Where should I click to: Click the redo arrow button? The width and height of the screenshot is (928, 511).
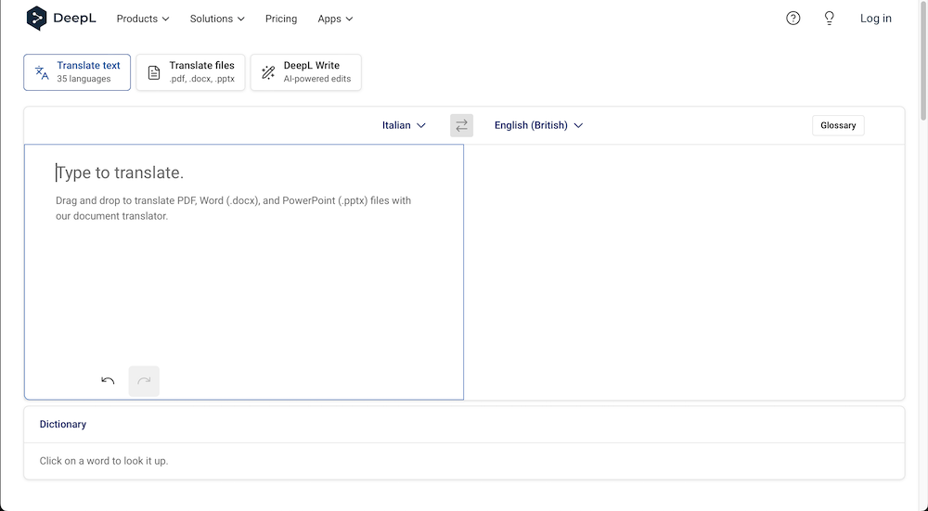coord(144,381)
